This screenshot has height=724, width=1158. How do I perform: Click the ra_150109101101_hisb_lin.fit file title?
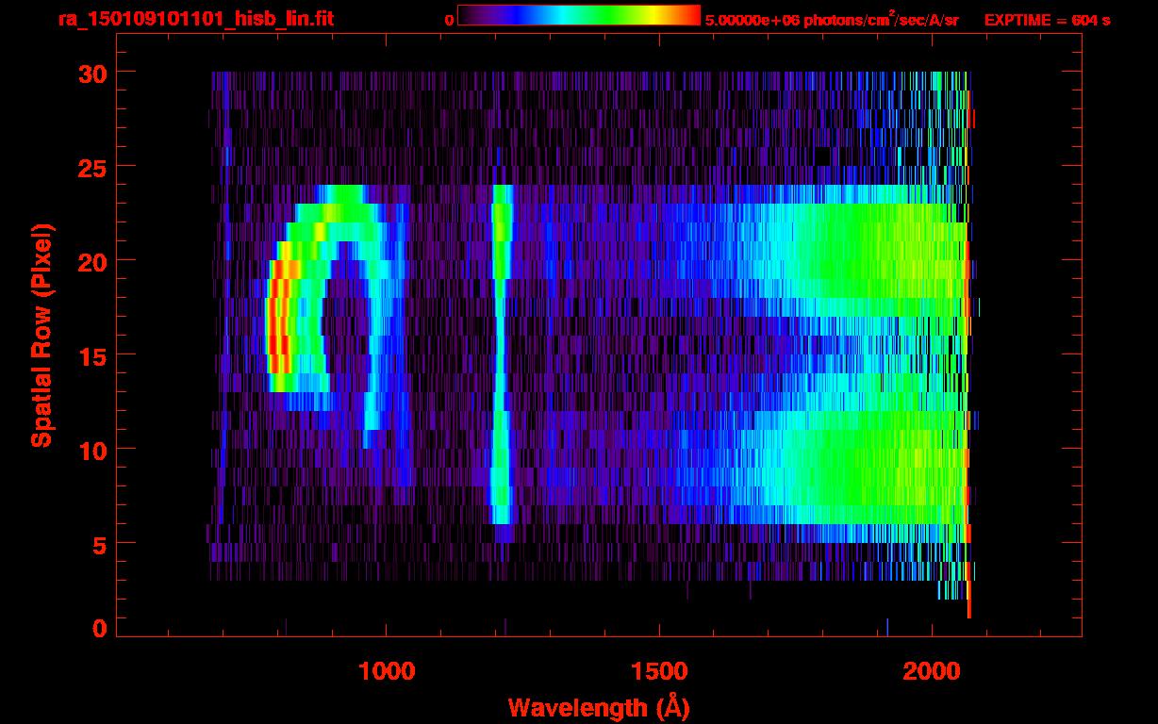[195, 19]
